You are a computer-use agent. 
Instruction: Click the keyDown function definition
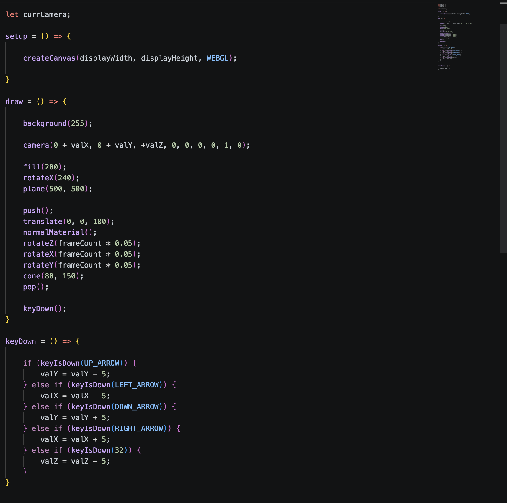tap(21, 341)
